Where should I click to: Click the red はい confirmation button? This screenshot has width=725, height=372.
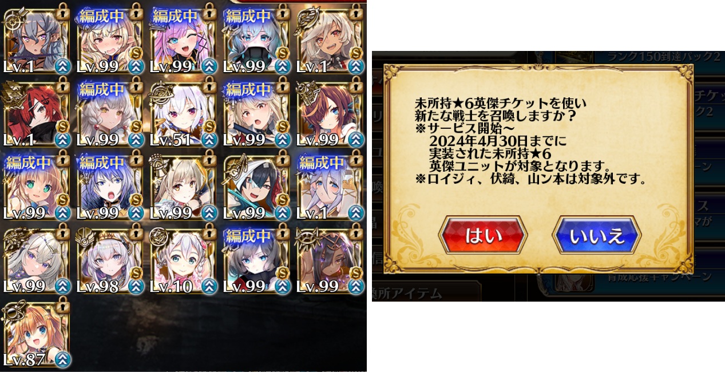click(482, 235)
